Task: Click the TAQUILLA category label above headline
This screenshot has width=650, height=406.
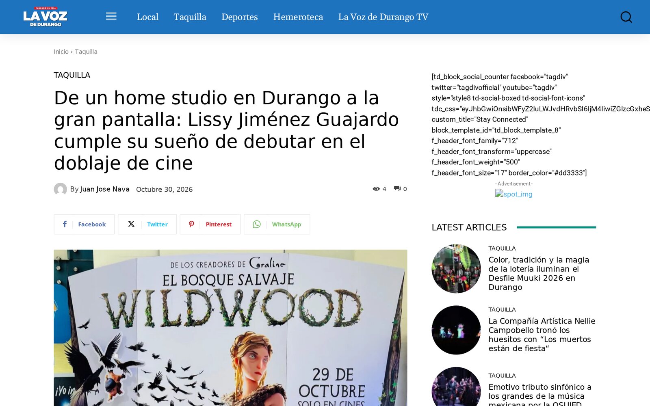Action: pos(72,75)
